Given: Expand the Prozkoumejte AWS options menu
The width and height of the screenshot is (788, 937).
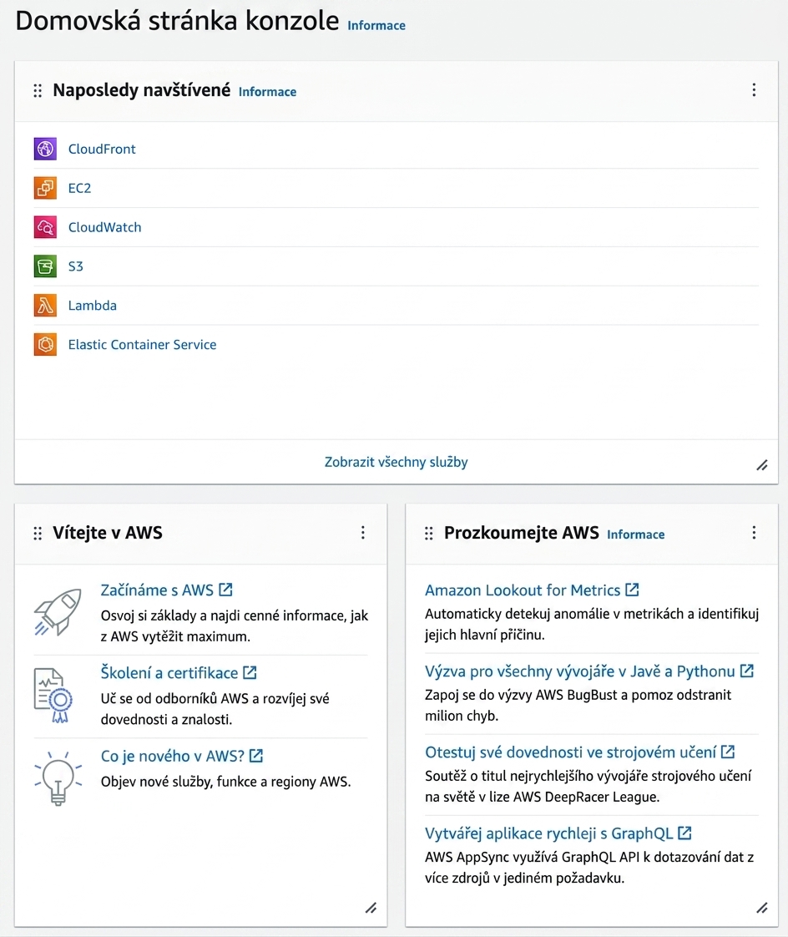Looking at the screenshot, I should [x=754, y=533].
